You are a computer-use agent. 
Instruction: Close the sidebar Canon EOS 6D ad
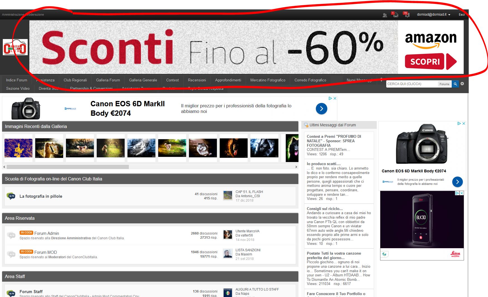pyautogui.click(x=464, y=124)
